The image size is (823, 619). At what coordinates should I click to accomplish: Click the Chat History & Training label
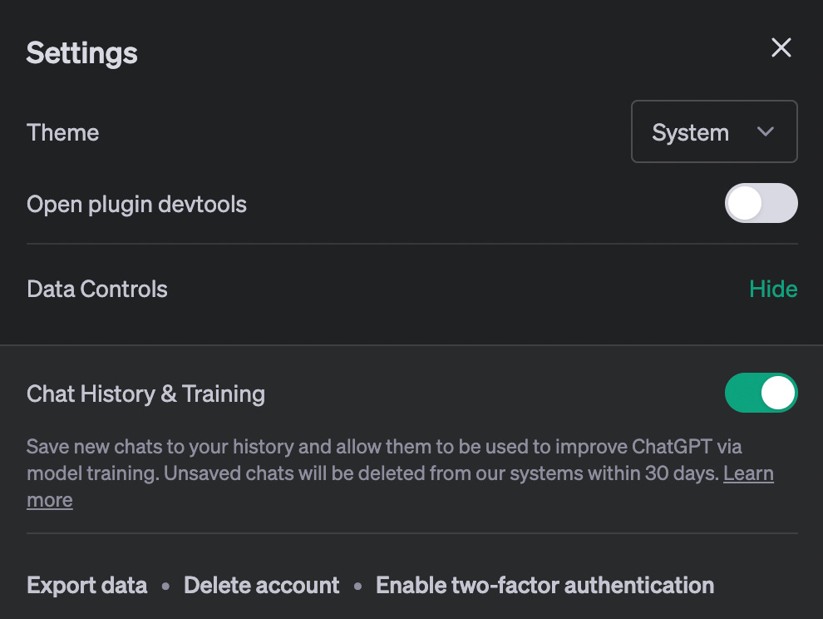[x=146, y=394]
